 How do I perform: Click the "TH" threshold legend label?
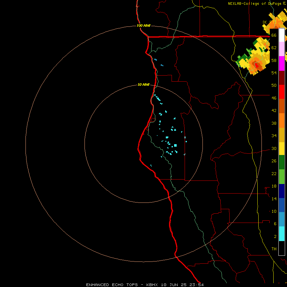click(274, 249)
